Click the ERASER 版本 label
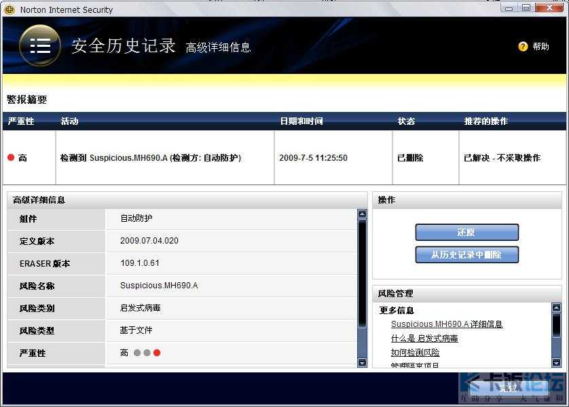This screenshot has height=407, width=569. point(45,264)
